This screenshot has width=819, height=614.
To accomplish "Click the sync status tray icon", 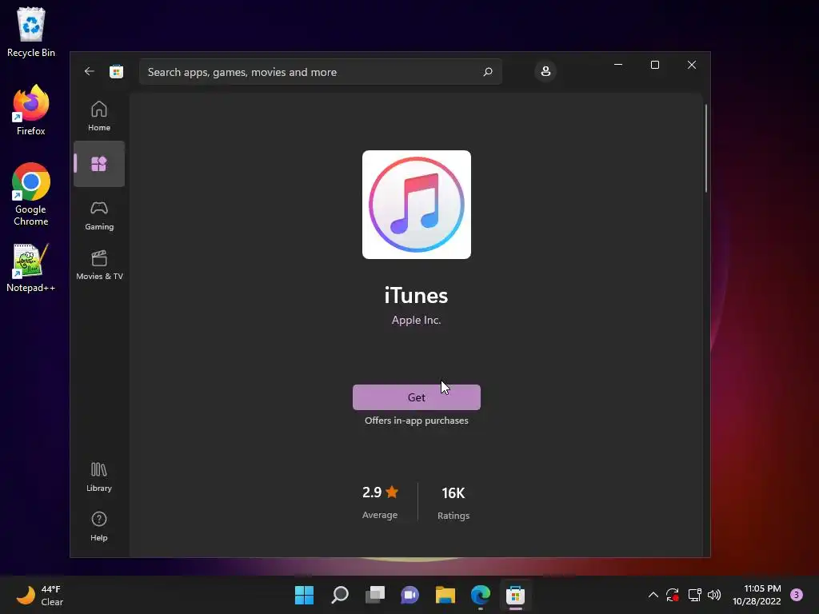I will (673, 595).
